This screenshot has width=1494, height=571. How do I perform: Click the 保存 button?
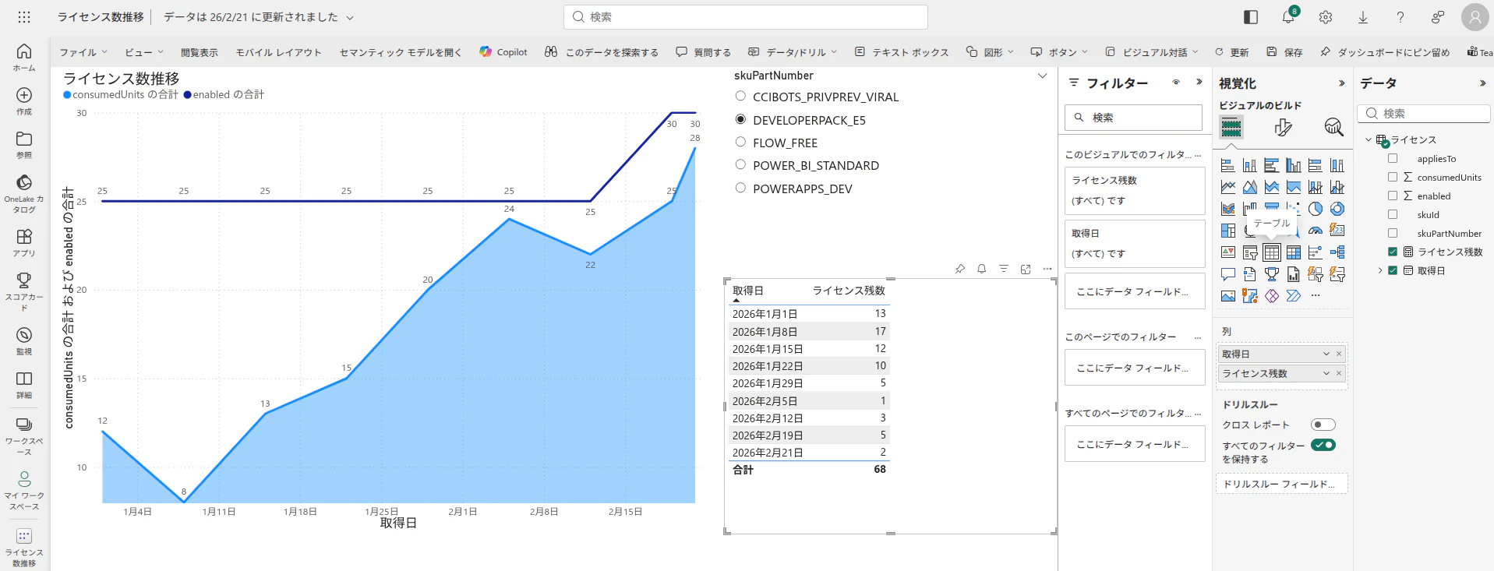coord(1284,52)
